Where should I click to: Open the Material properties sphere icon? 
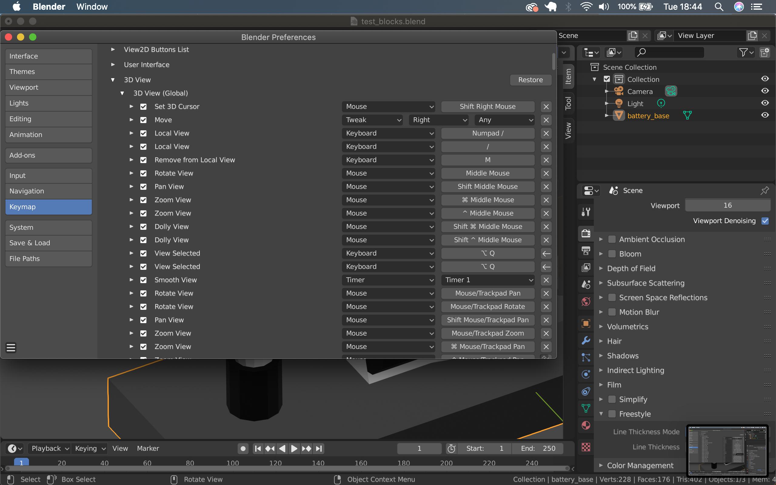coord(586,425)
